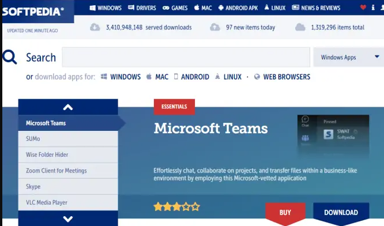The width and height of the screenshot is (384, 226).
Task: Select SUMo in the sidebar list
Action: pos(68,139)
